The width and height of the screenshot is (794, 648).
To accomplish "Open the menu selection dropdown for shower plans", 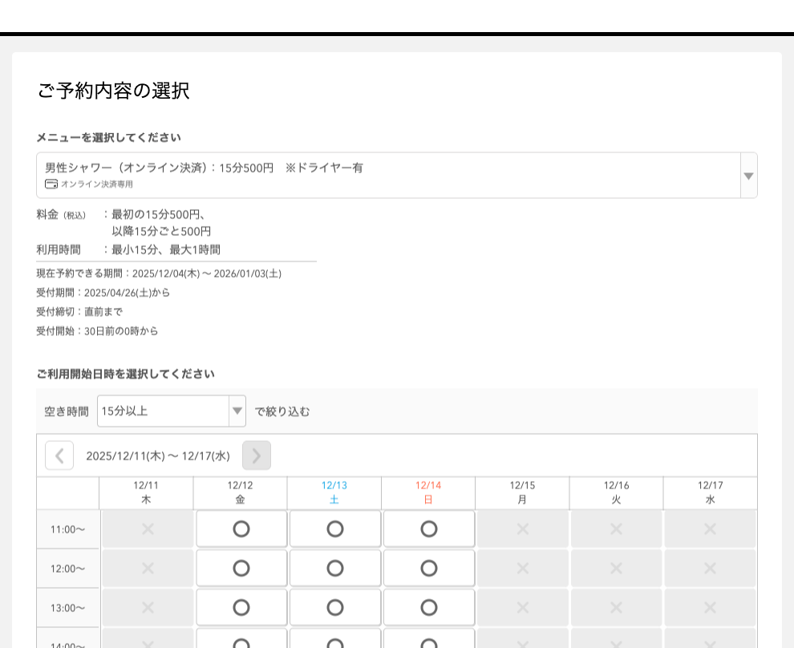I will click(397, 175).
